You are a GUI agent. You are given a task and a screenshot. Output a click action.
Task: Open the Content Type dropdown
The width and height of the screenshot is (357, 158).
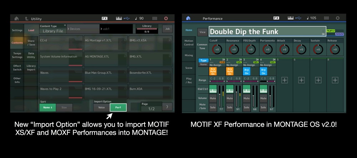[x=53, y=29]
